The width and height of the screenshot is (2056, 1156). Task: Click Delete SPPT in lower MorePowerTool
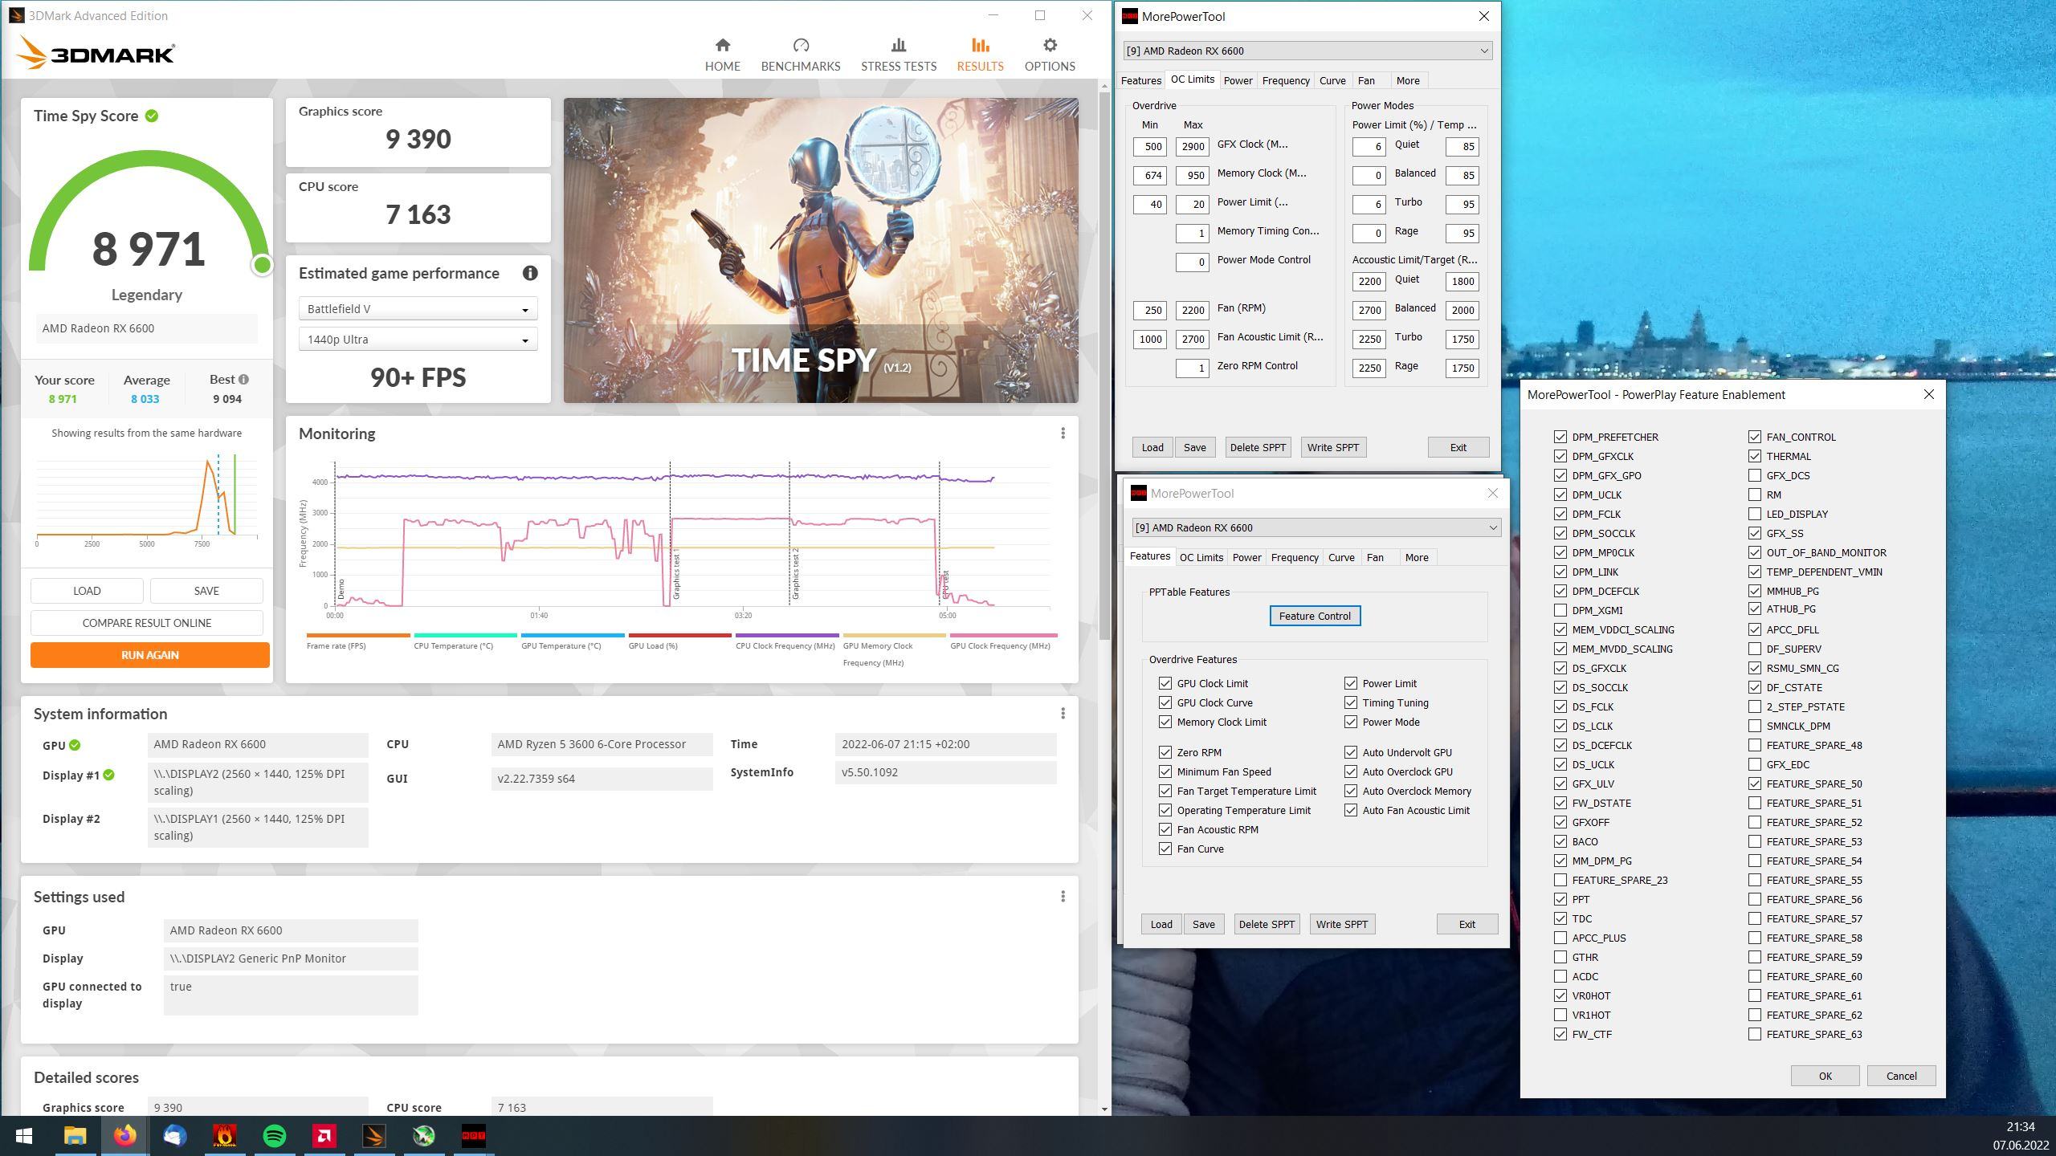pos(1267,924)
